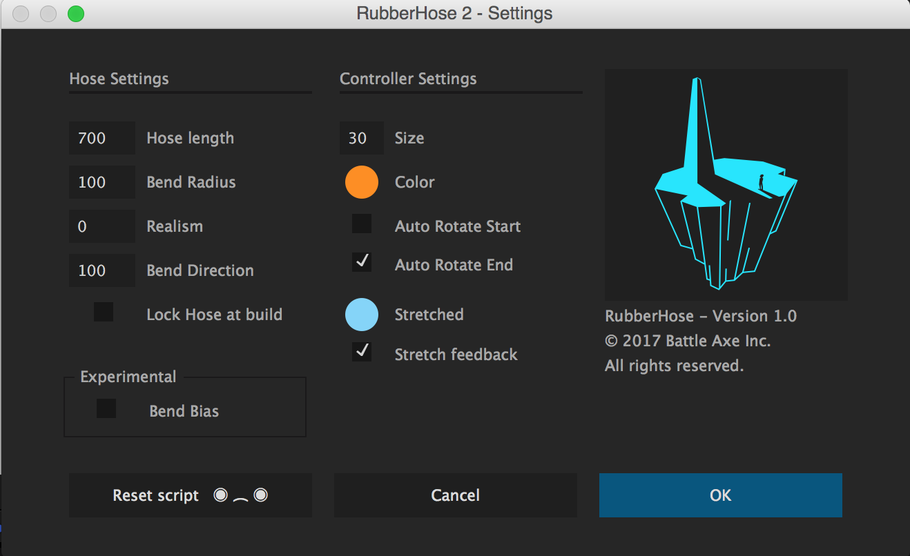The image size is (910, 556).
Task: Click the RubberHose 2 - Settings title
Action: [455, 13]
